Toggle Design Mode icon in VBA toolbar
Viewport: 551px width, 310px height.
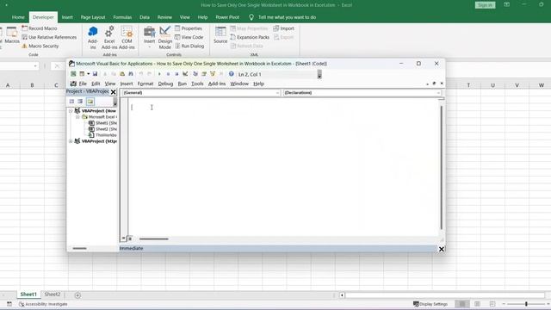(185, 74)
